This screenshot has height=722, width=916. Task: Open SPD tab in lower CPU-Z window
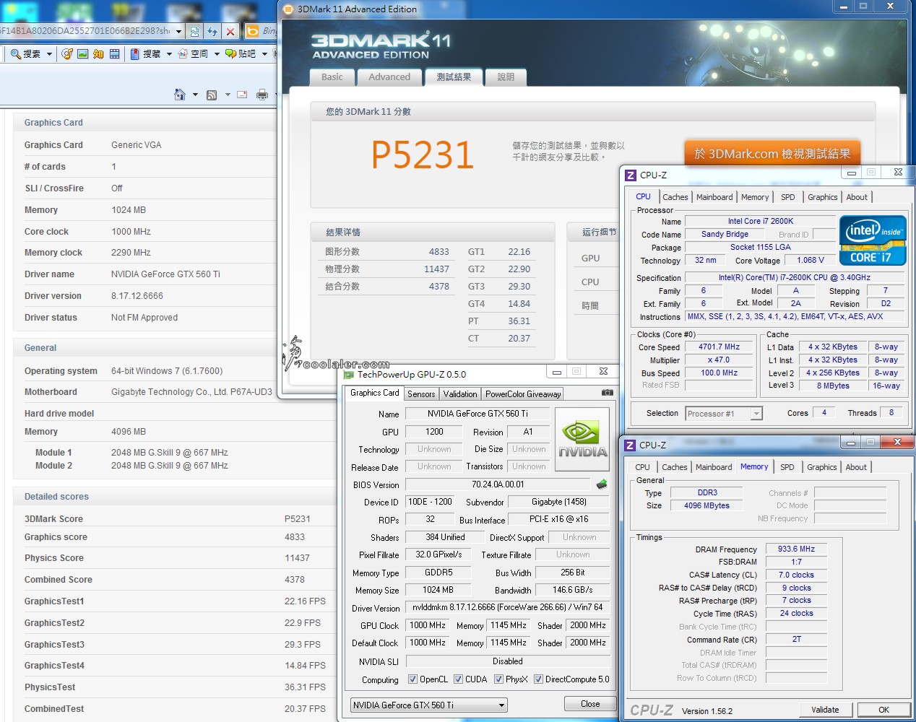point(787,467)
